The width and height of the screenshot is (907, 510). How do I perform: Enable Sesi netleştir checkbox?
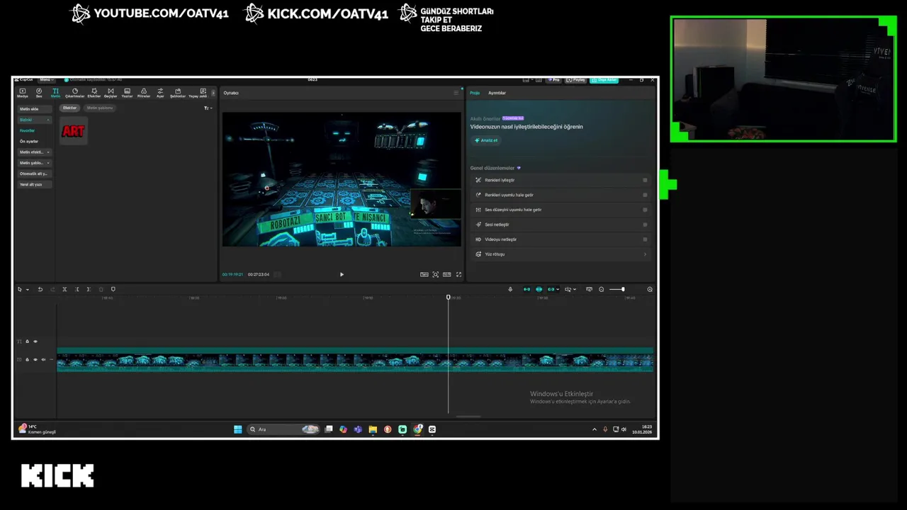[645, 225]
